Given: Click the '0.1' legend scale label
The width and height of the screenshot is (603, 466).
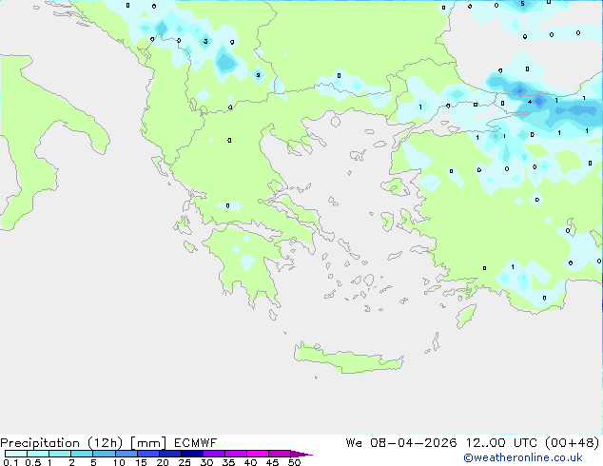Looking at the screenshot, I should [10, 462].
